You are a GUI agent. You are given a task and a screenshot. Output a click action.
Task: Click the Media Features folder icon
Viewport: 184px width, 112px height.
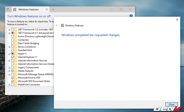(x=16, y=71)
